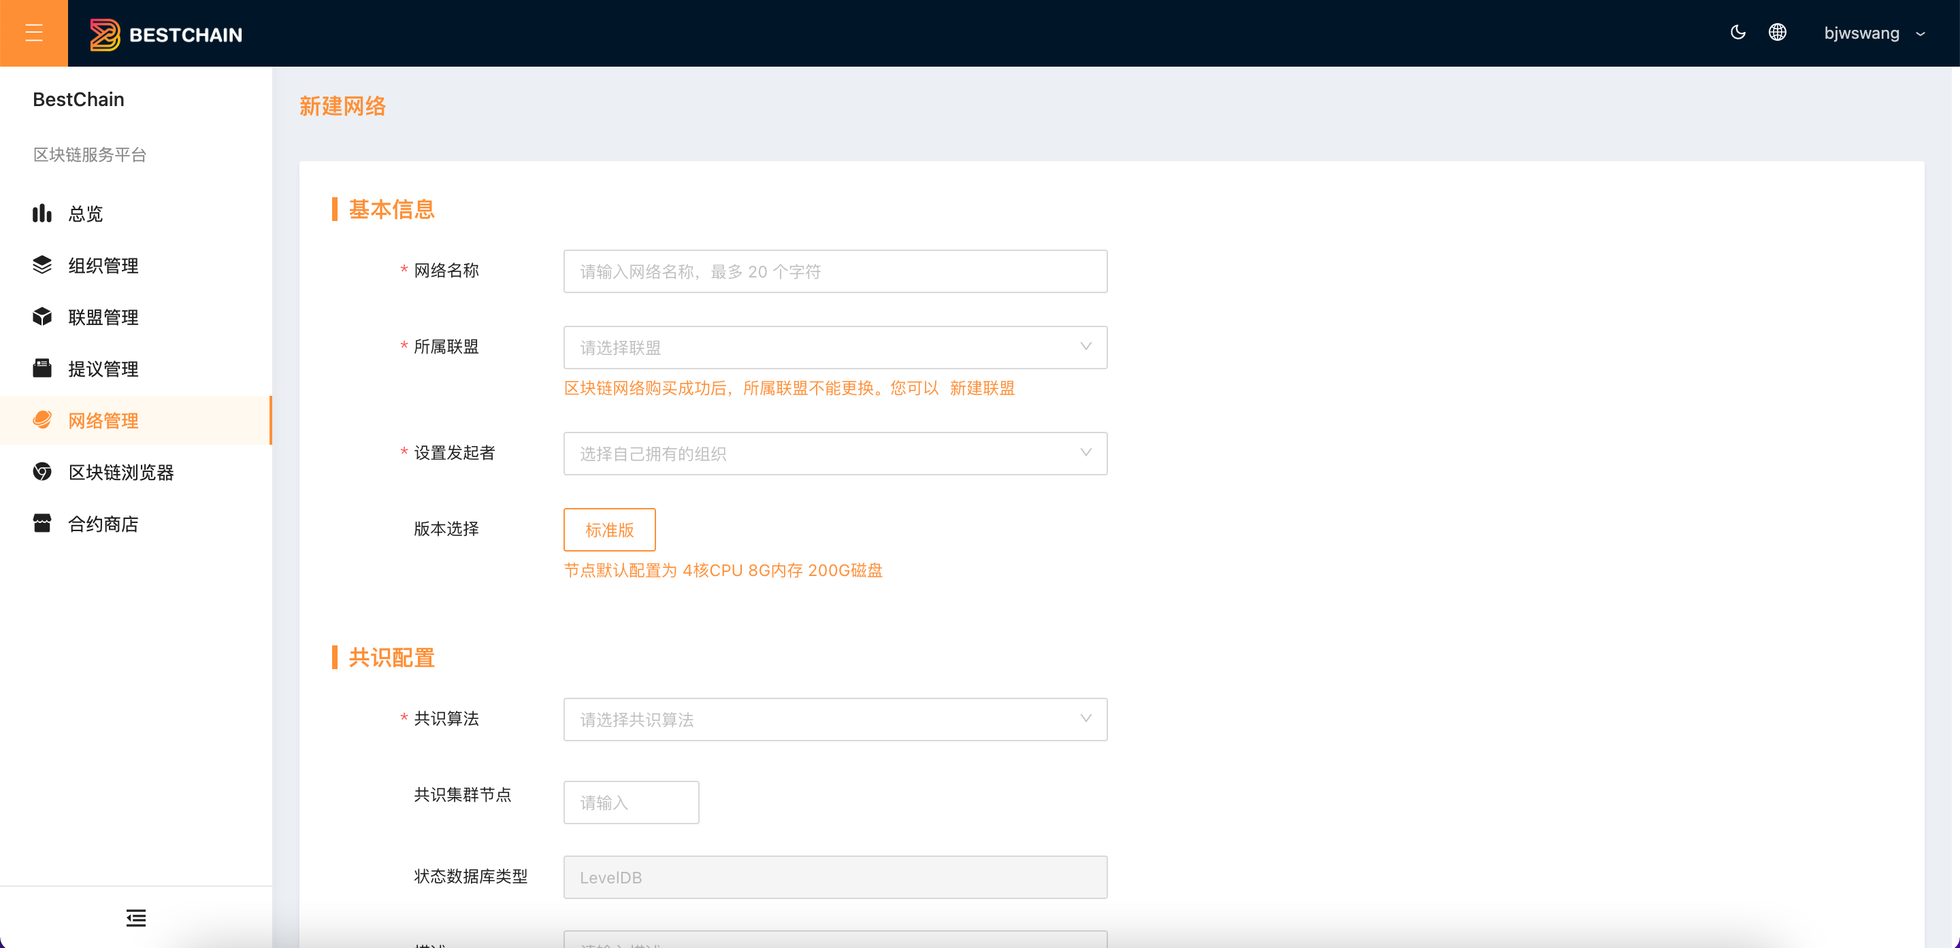Click the 版本选择 label
Screen dimensions: 1960x948
point(446,529)
